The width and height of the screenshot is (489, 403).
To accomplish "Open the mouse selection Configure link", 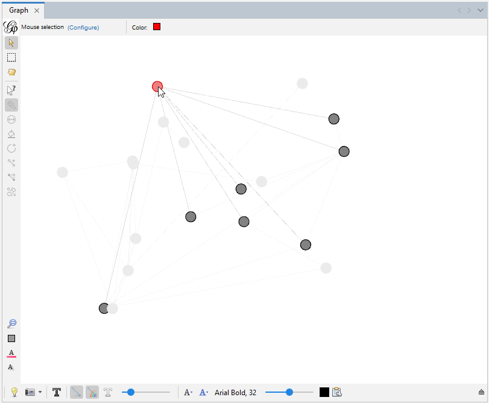I will (x=83, y=27).
